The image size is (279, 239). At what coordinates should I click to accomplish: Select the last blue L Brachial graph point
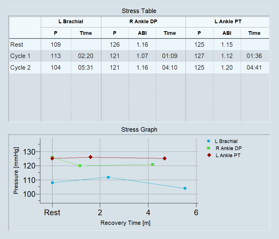185,188
